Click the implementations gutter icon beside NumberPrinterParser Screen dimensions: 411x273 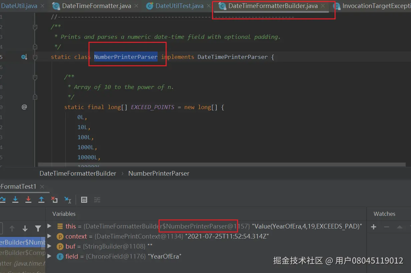coord(24,57)
